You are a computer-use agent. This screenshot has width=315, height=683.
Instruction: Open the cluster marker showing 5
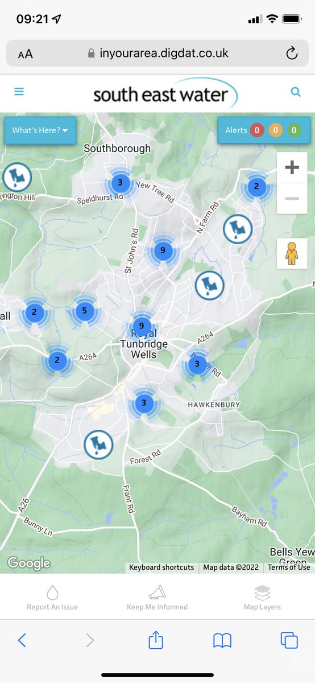pos(85,311)
